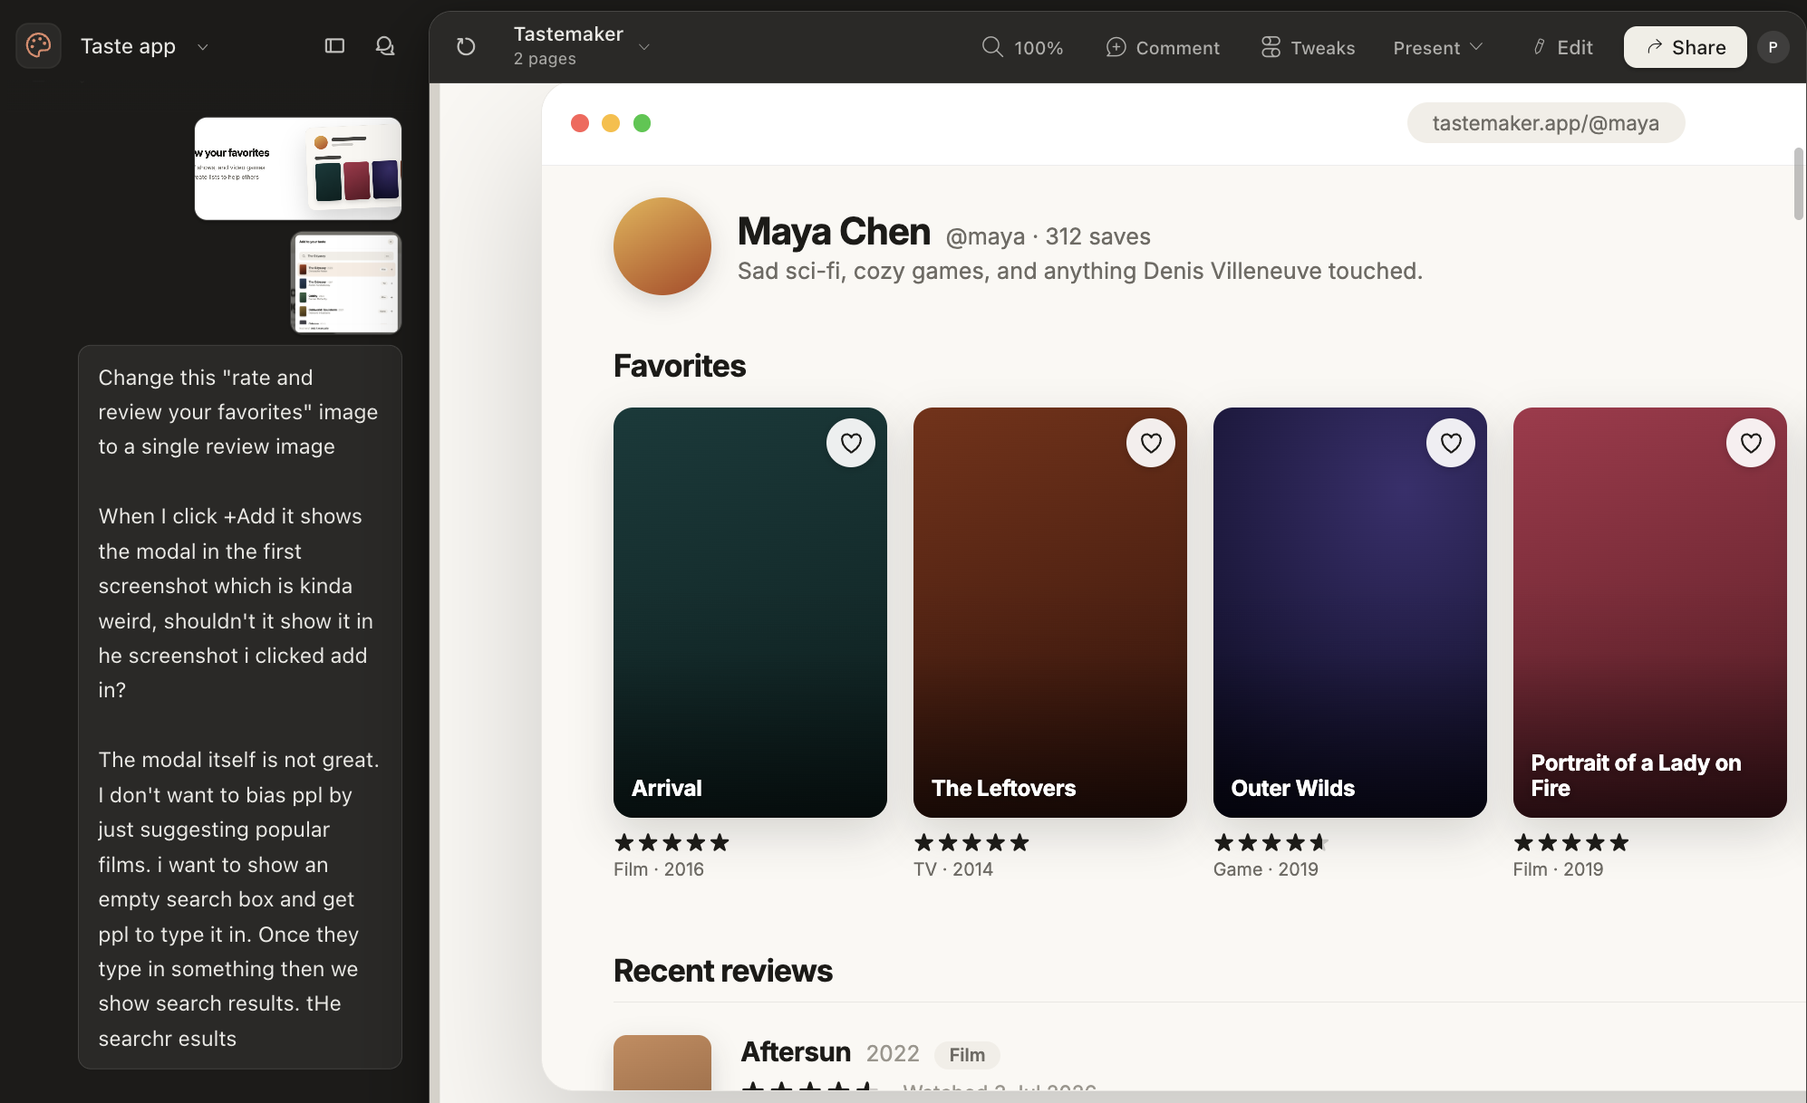Viewport: 1807px width, 1103px height.
Task: Open Comment mode
Action: coord(1163,47)
